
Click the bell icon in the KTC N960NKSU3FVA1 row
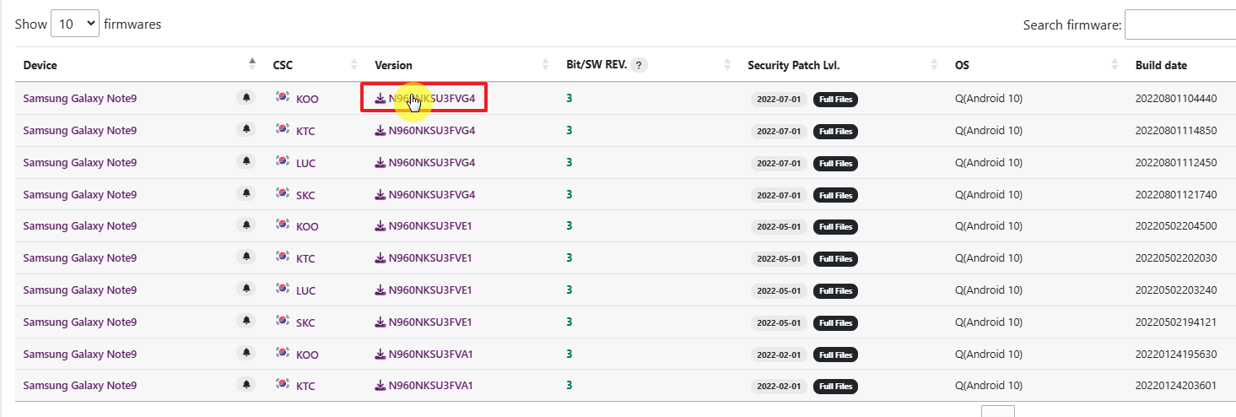click(246, 385)
